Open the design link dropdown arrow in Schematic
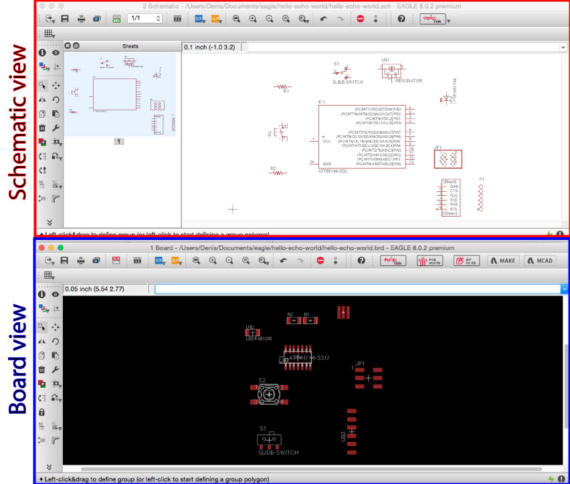The width and height of the screenshot is (570, 484). click(x=449, y=21)
